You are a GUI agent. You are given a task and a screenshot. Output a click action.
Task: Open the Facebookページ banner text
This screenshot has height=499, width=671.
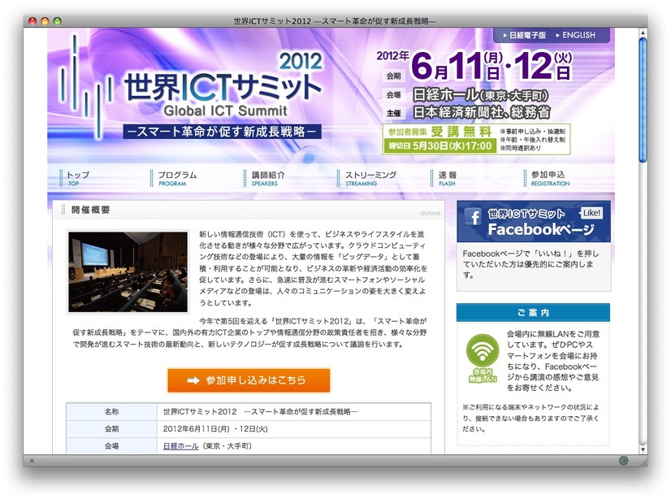[541, 229]
